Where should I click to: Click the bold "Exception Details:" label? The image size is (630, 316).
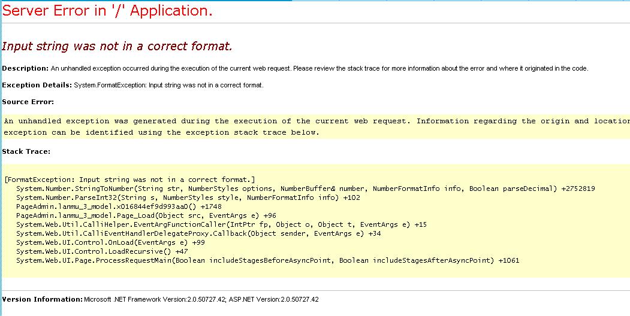click(37, 85)
